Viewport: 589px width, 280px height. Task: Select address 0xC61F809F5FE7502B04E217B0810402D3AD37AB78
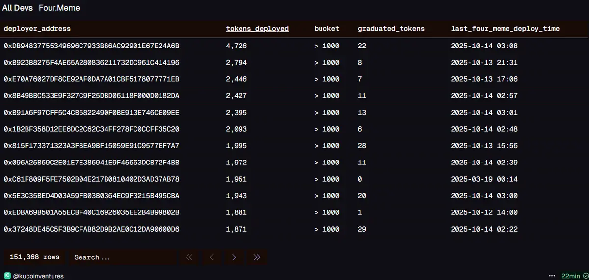point(91,179)
